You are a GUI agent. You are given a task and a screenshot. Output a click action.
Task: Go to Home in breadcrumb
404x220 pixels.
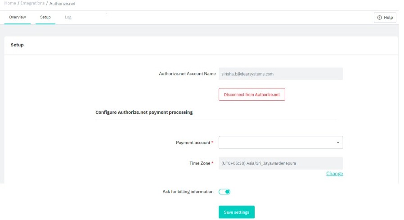(x=10, y=3)
